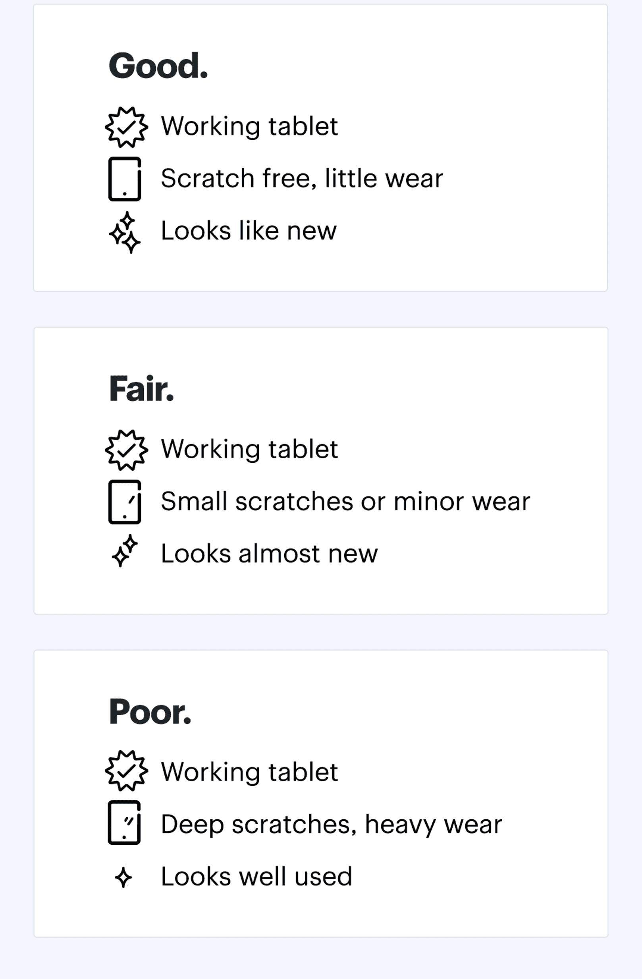Viewport: 642px width, 979px height.
Task: Click the Deep scratches, heavy wear text
Action: click(332, 824)
